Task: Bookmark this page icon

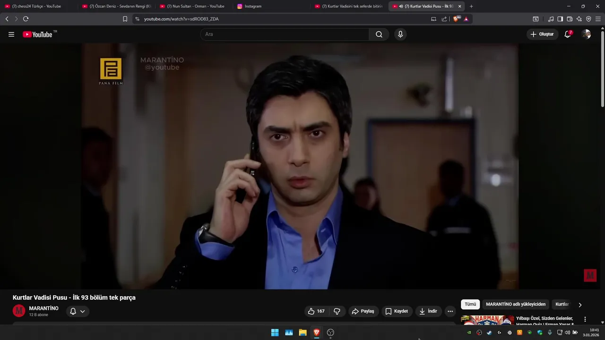Action: pyautogui.click(x=125, y=19)
